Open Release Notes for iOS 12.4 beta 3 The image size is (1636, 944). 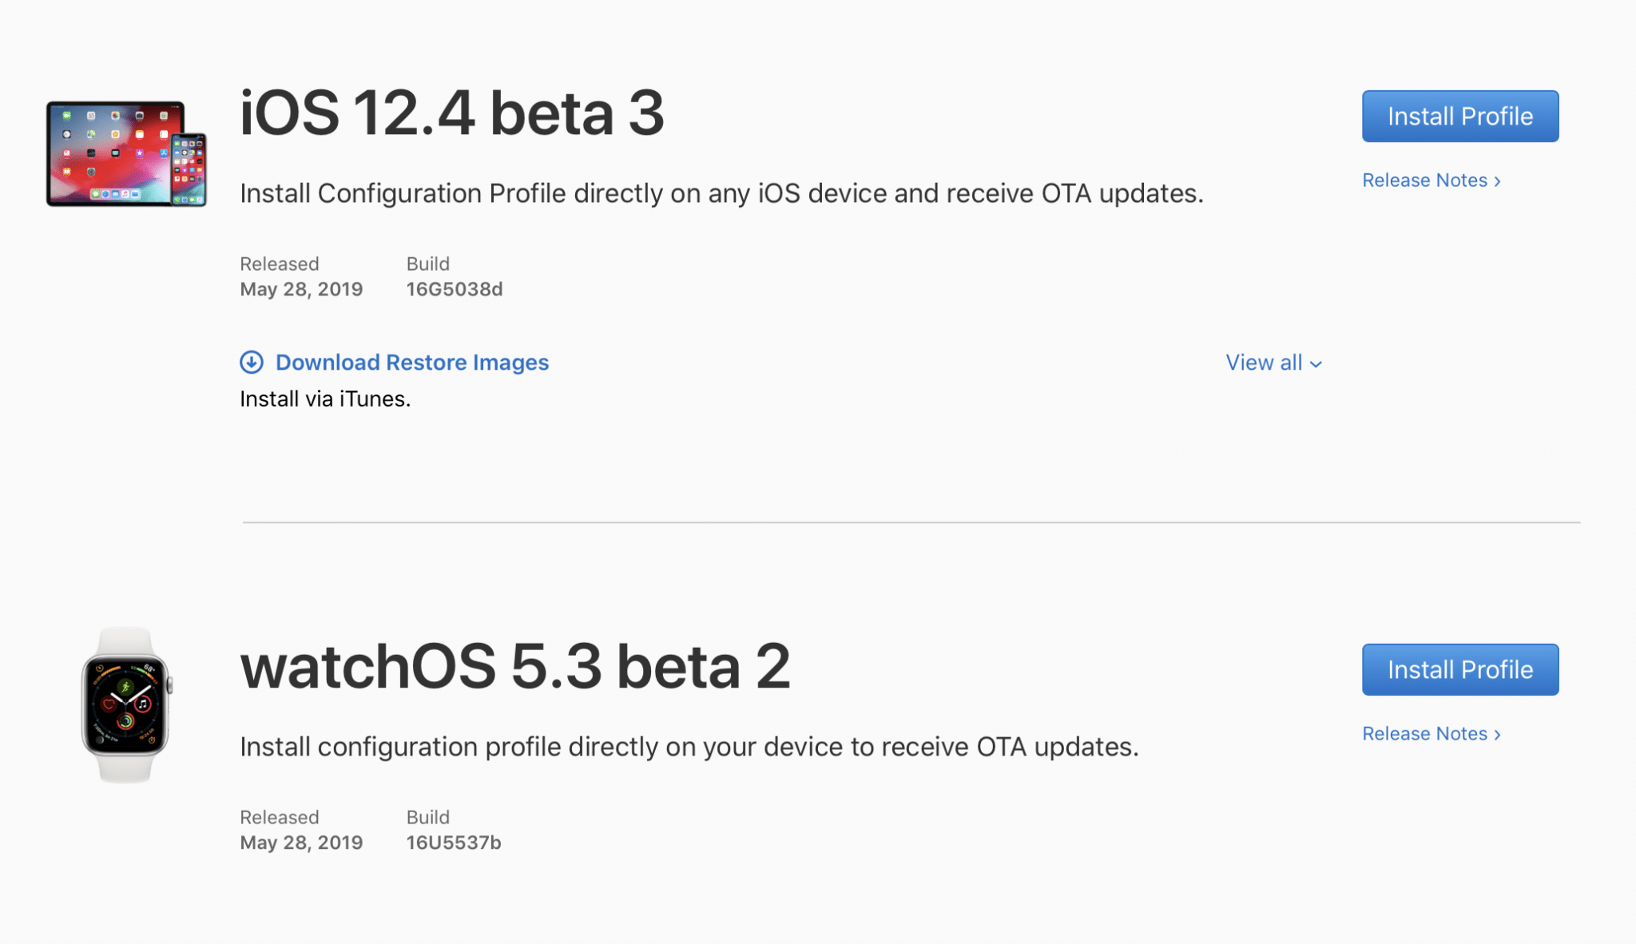tap(1431, 180)
